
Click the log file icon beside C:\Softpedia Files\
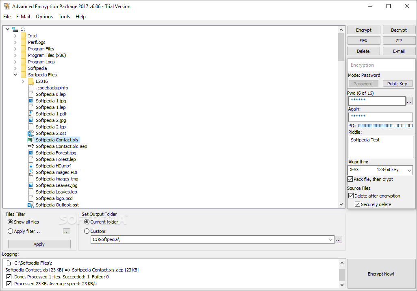[9, 263]
